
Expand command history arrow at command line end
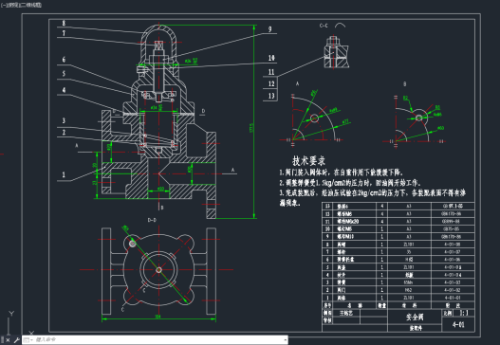pyautogui.click(x=285, y=340)
